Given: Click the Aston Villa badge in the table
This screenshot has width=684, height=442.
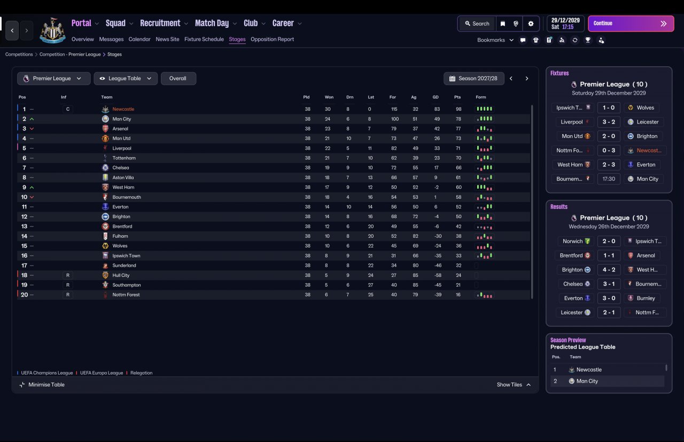Looking at the screenshot, I should click(x=105, y=177).
